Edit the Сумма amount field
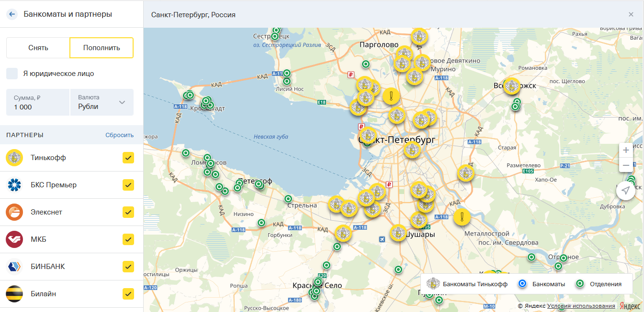Viewport: 644px width, 312px height. point(38,102)
